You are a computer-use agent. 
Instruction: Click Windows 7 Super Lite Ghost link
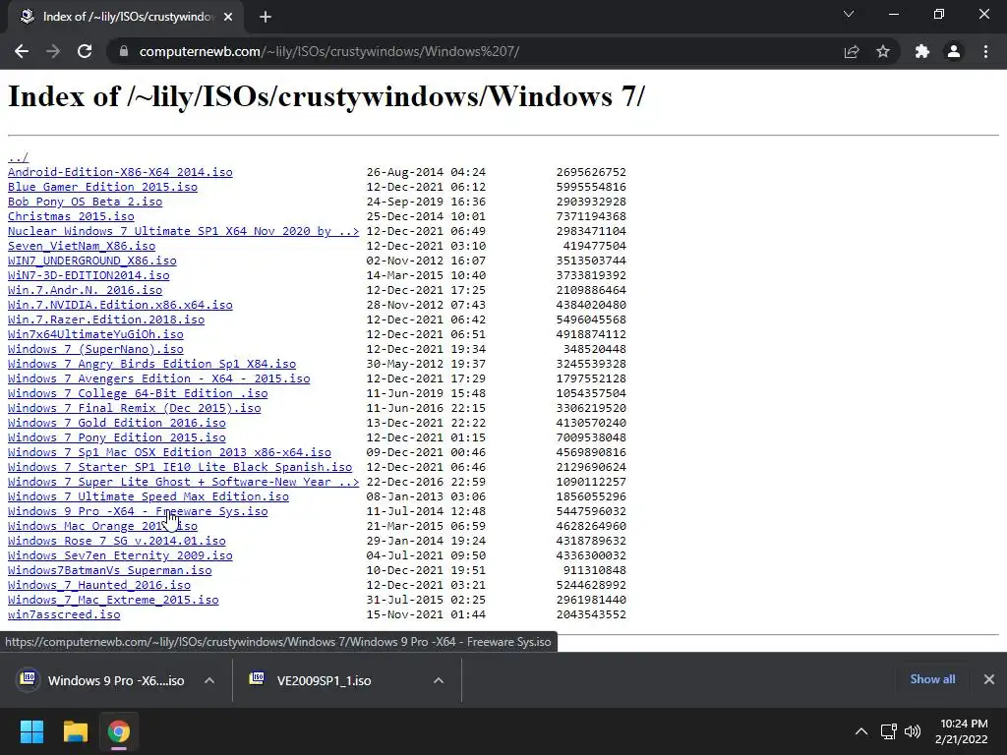[x=184, y=482]
